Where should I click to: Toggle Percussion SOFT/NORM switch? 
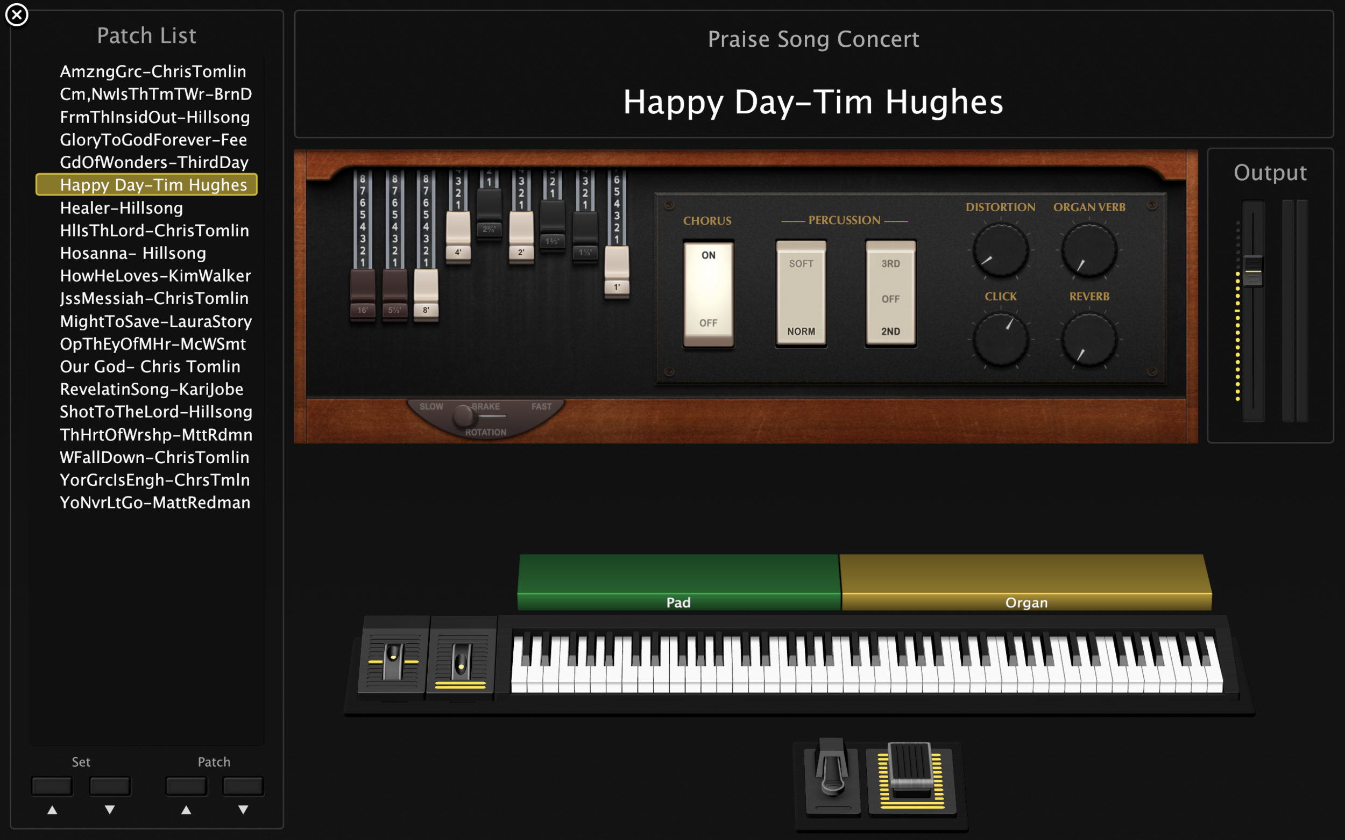tap(801, 294)
